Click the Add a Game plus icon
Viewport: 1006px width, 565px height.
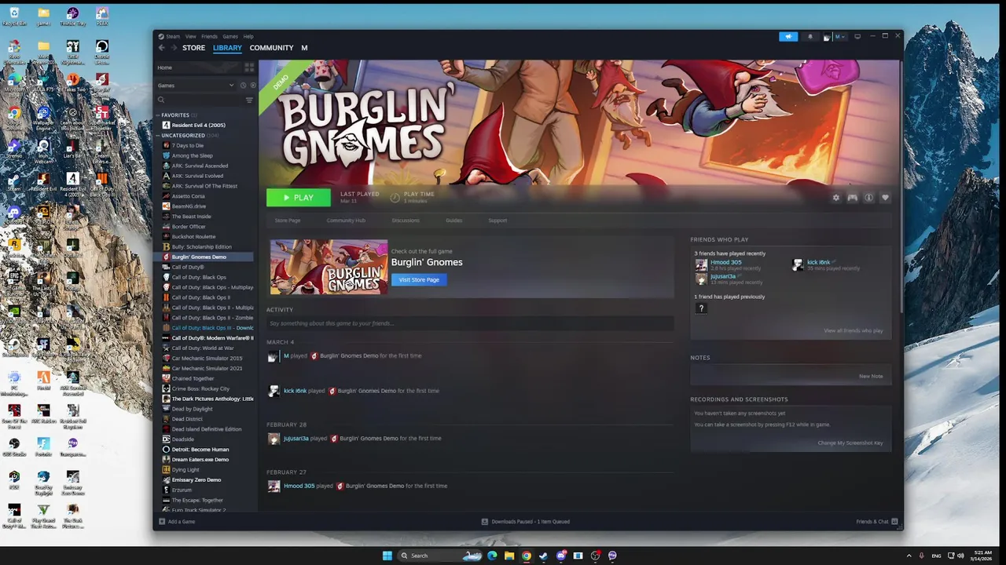tap(162, 521)
